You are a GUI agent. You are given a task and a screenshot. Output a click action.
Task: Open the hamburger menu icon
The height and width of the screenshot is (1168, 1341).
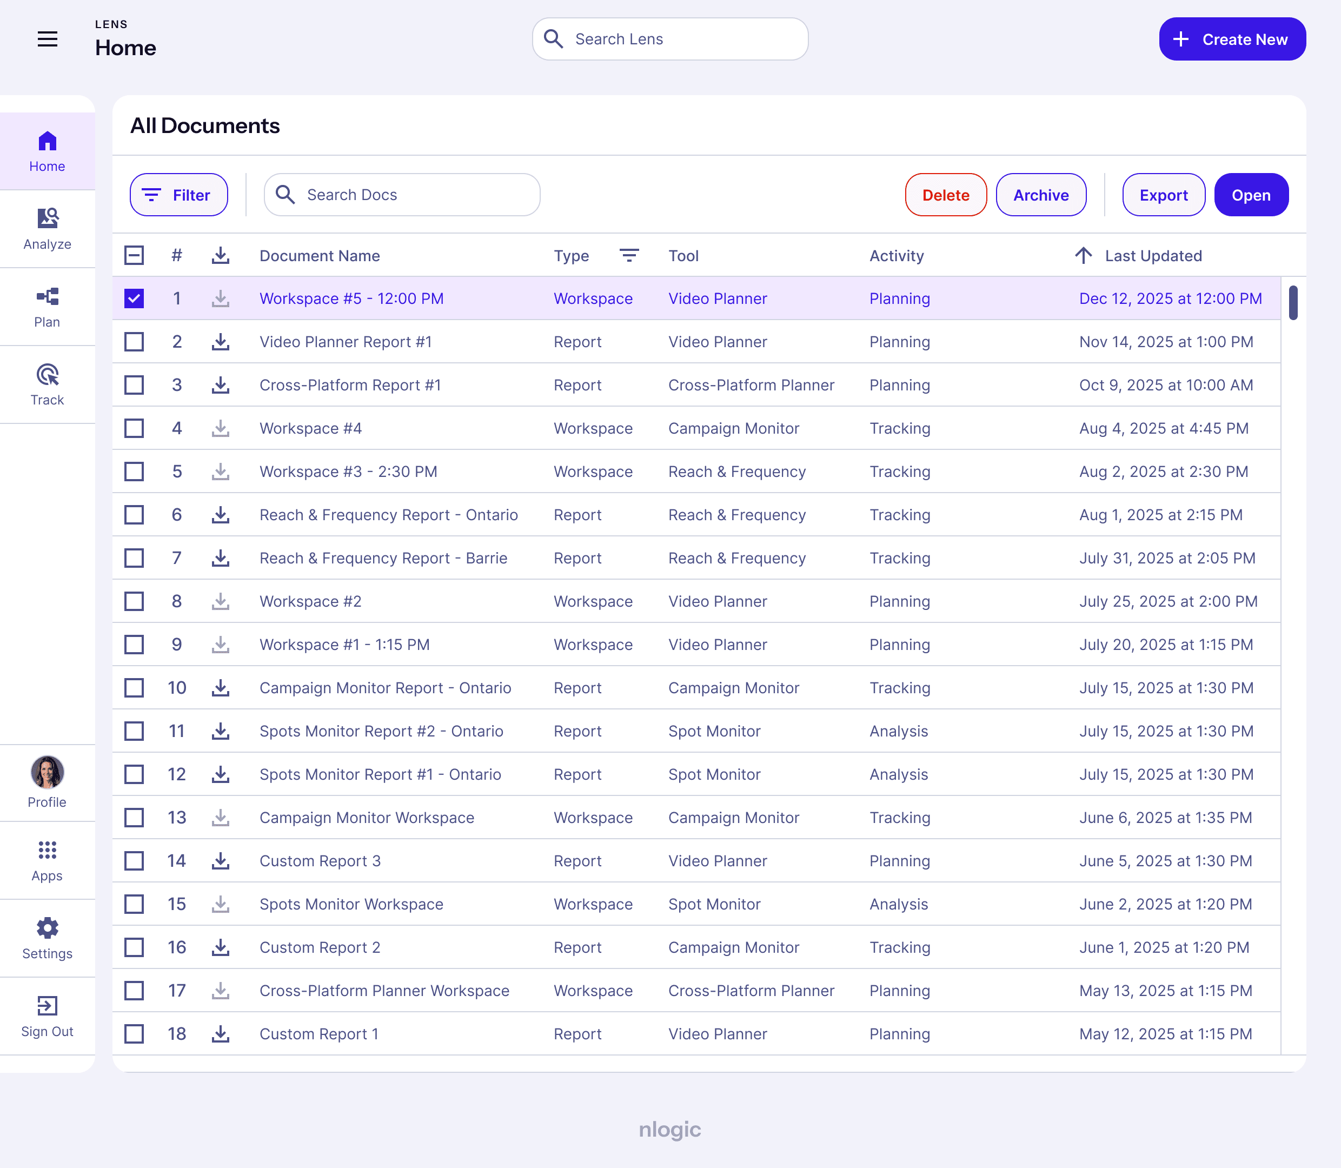[x=47, y=39]
